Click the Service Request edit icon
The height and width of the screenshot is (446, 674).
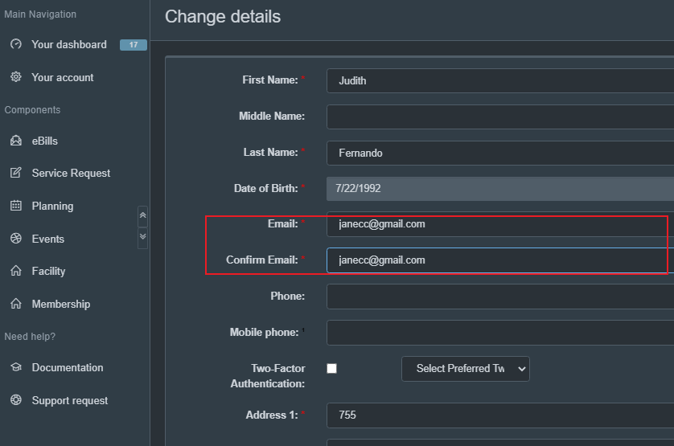[15, 173]
